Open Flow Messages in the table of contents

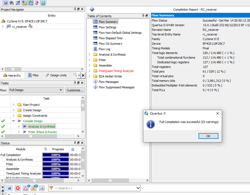pos(109,82)
